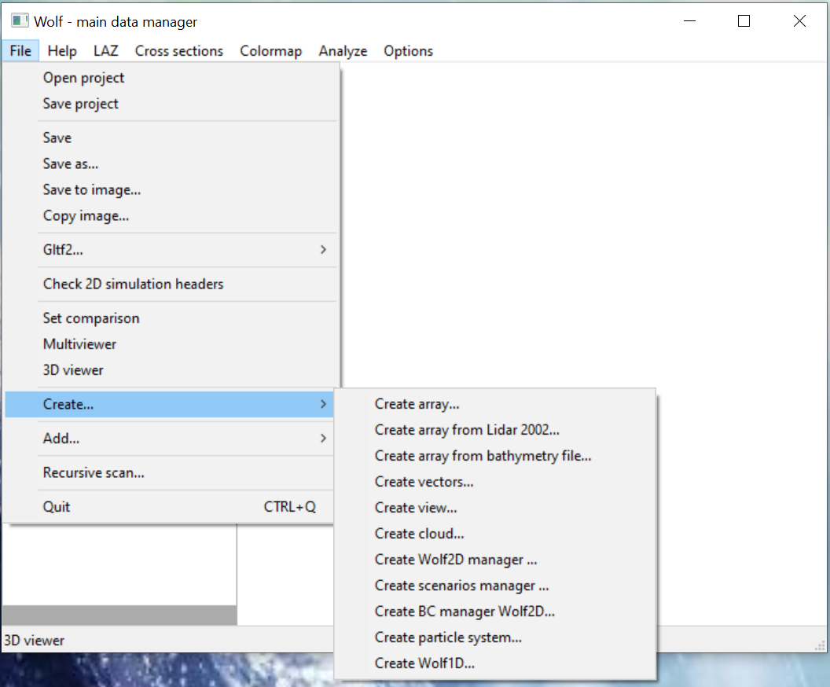
Task: Open the Help menu
Action: point(62,51)
